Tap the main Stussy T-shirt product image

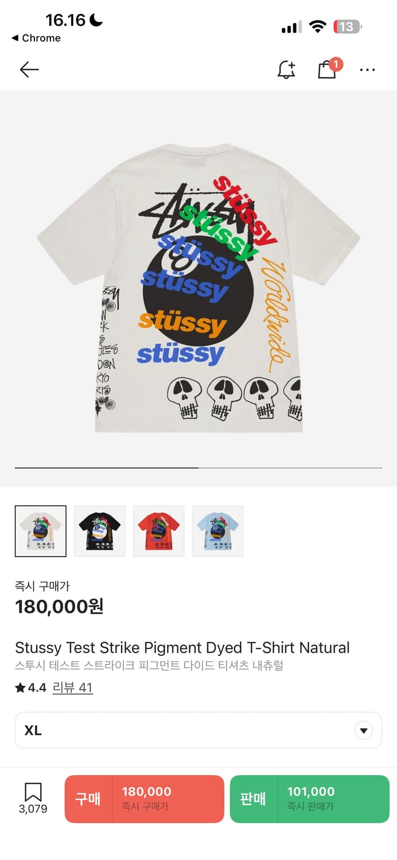point(198,287)
